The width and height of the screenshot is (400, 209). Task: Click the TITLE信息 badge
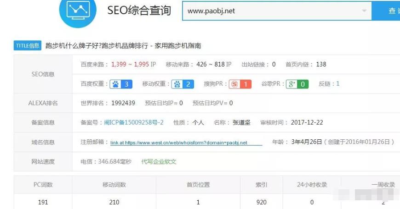pyautogui.click(x=28, y=46)
